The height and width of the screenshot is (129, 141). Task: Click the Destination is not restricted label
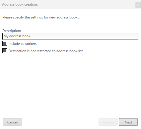(x=46, y=51)
